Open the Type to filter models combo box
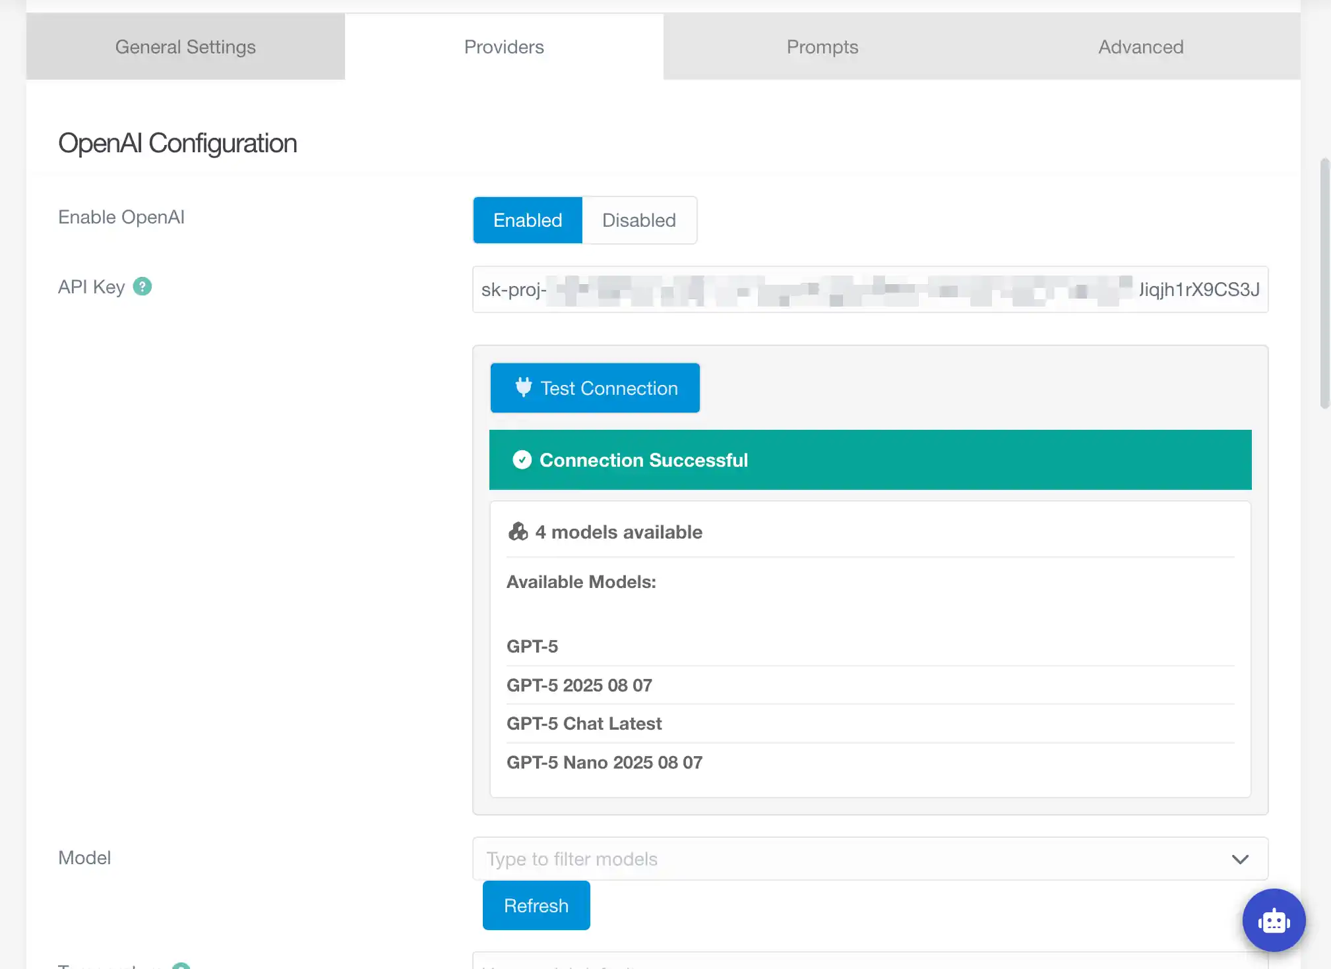The height and width of the screenshot is (969, 1331). (844, 859)
